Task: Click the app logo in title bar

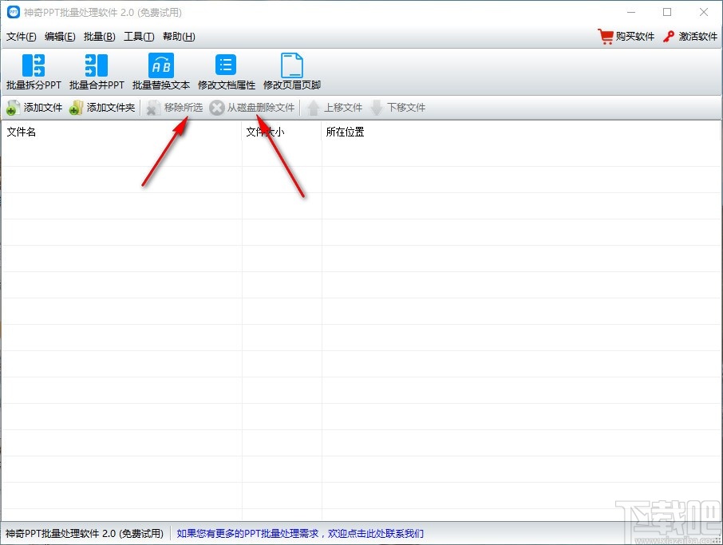Action: (14, 12)
